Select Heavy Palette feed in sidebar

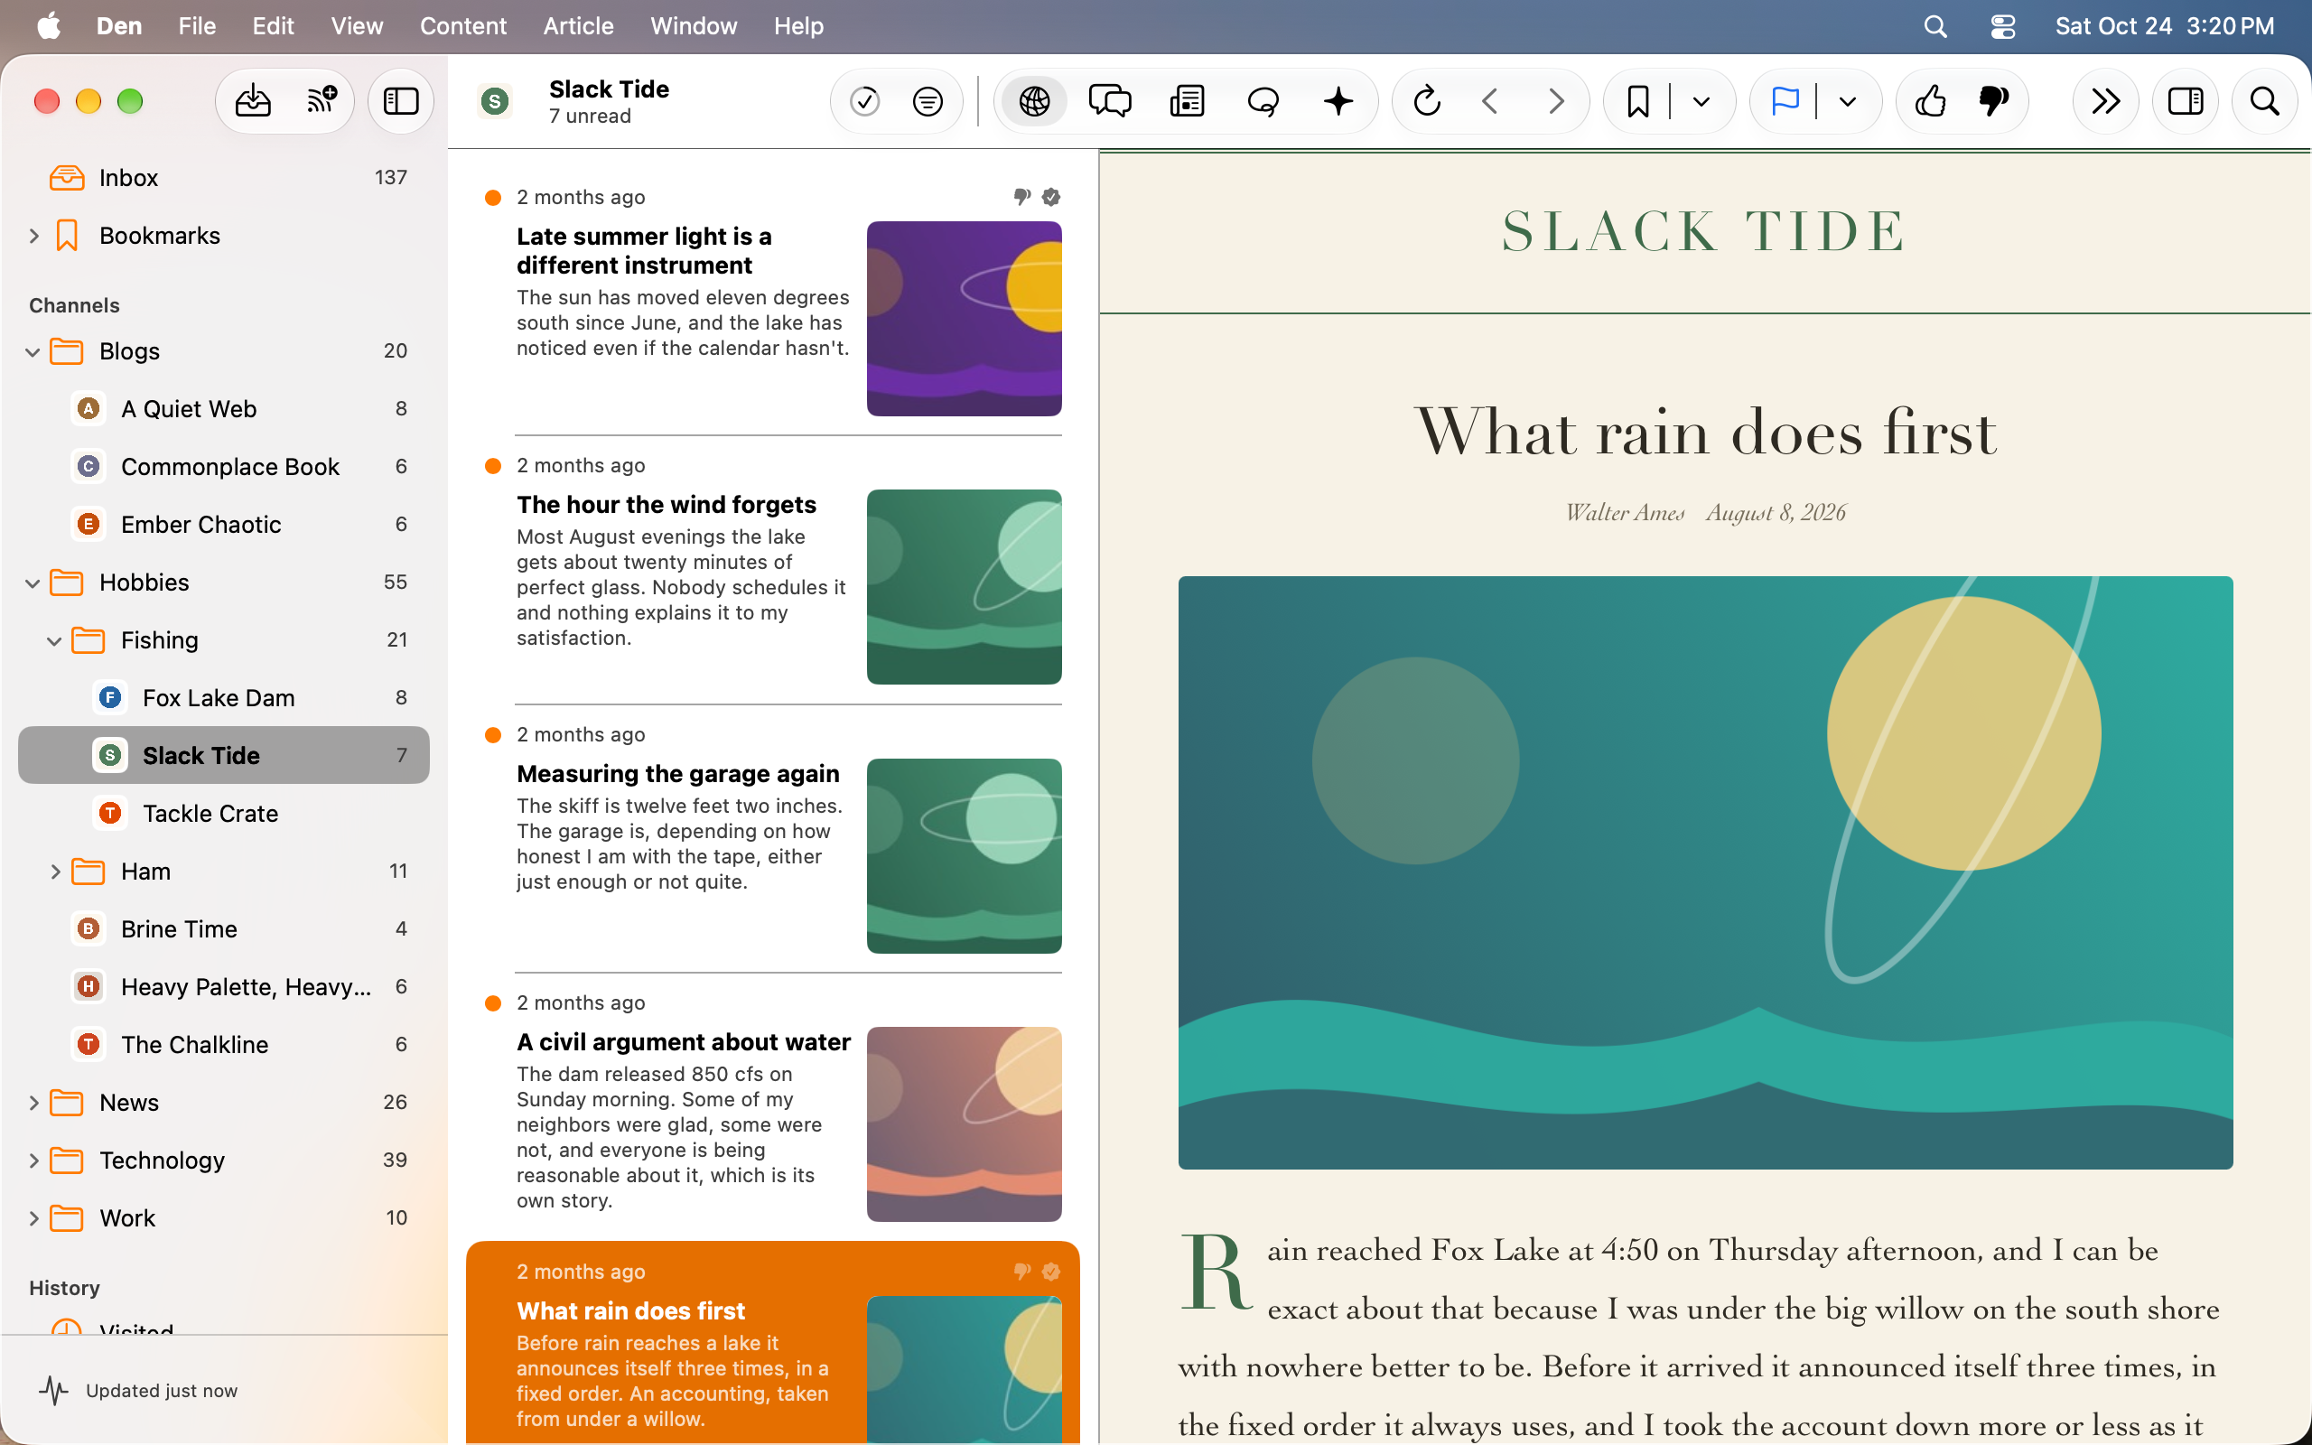point(224,987)
